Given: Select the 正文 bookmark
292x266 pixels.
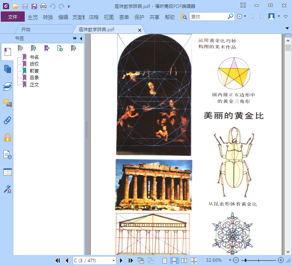Looking at the screenshot, I should (x=34, y=85).
